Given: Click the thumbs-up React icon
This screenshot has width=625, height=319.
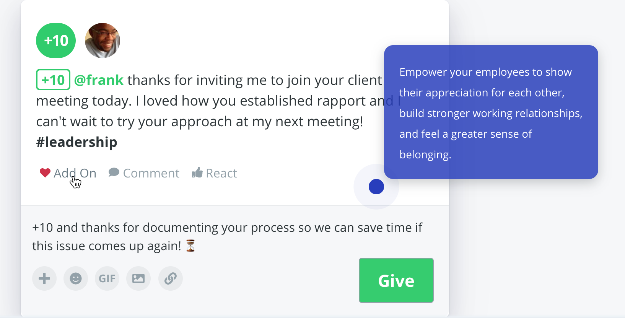Looking at the screenshot, I should click(197, 173).
